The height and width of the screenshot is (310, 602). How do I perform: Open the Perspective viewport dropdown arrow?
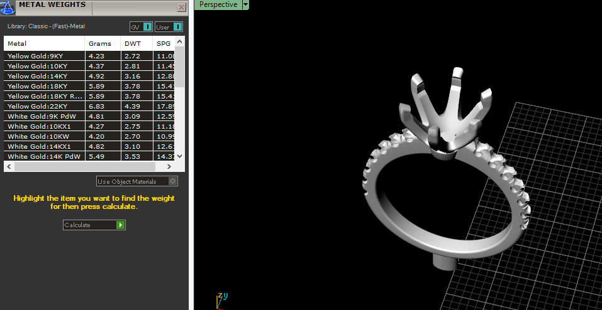246,4
